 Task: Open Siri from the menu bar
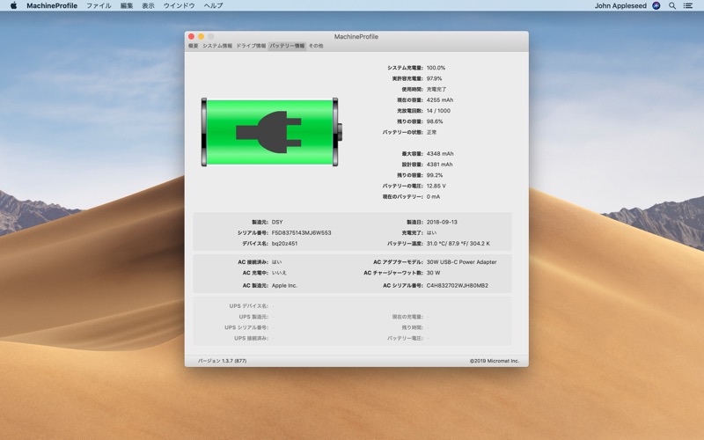tap(656, 5)
